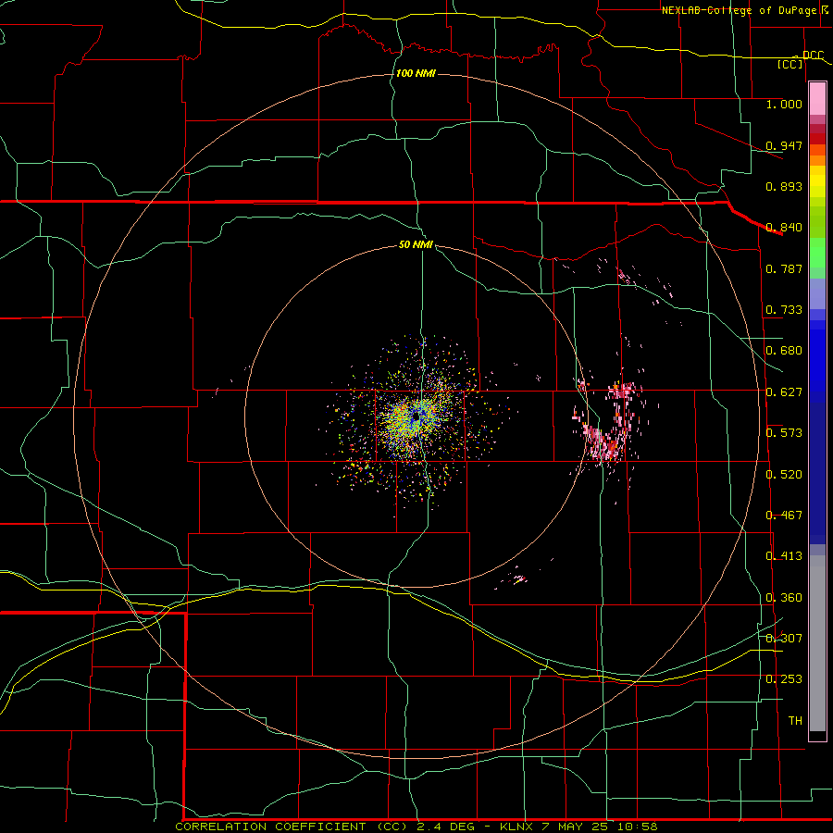833x833 pixels.
Task: Click the Correlation Coefficient product caption
Action: pos(416,827)
